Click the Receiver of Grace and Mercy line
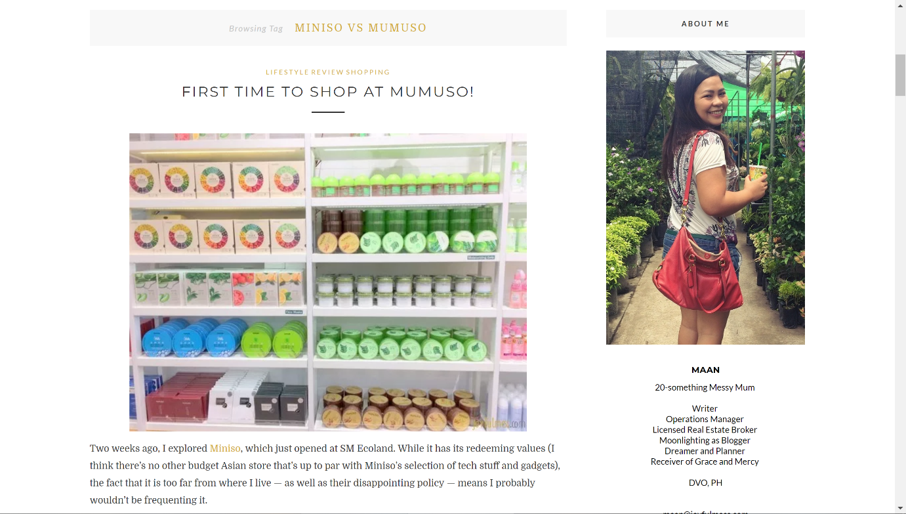The height and width of the screenshot is (514, 906). pos(705,461)
